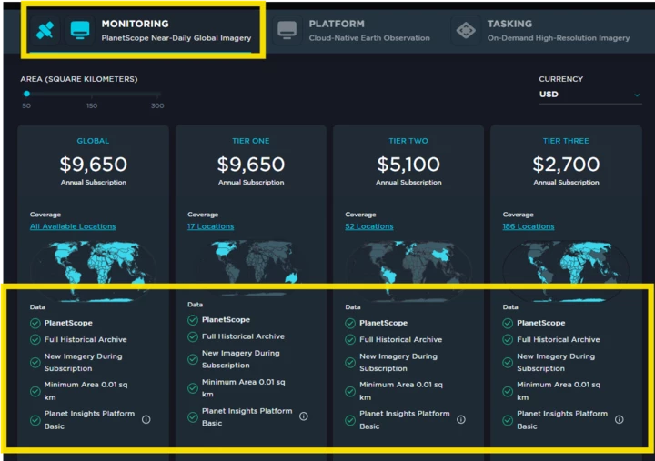This screenshot has width=655, height=461.
Task: Click the Tier Three coverage world map
Action: click(566, 271)
